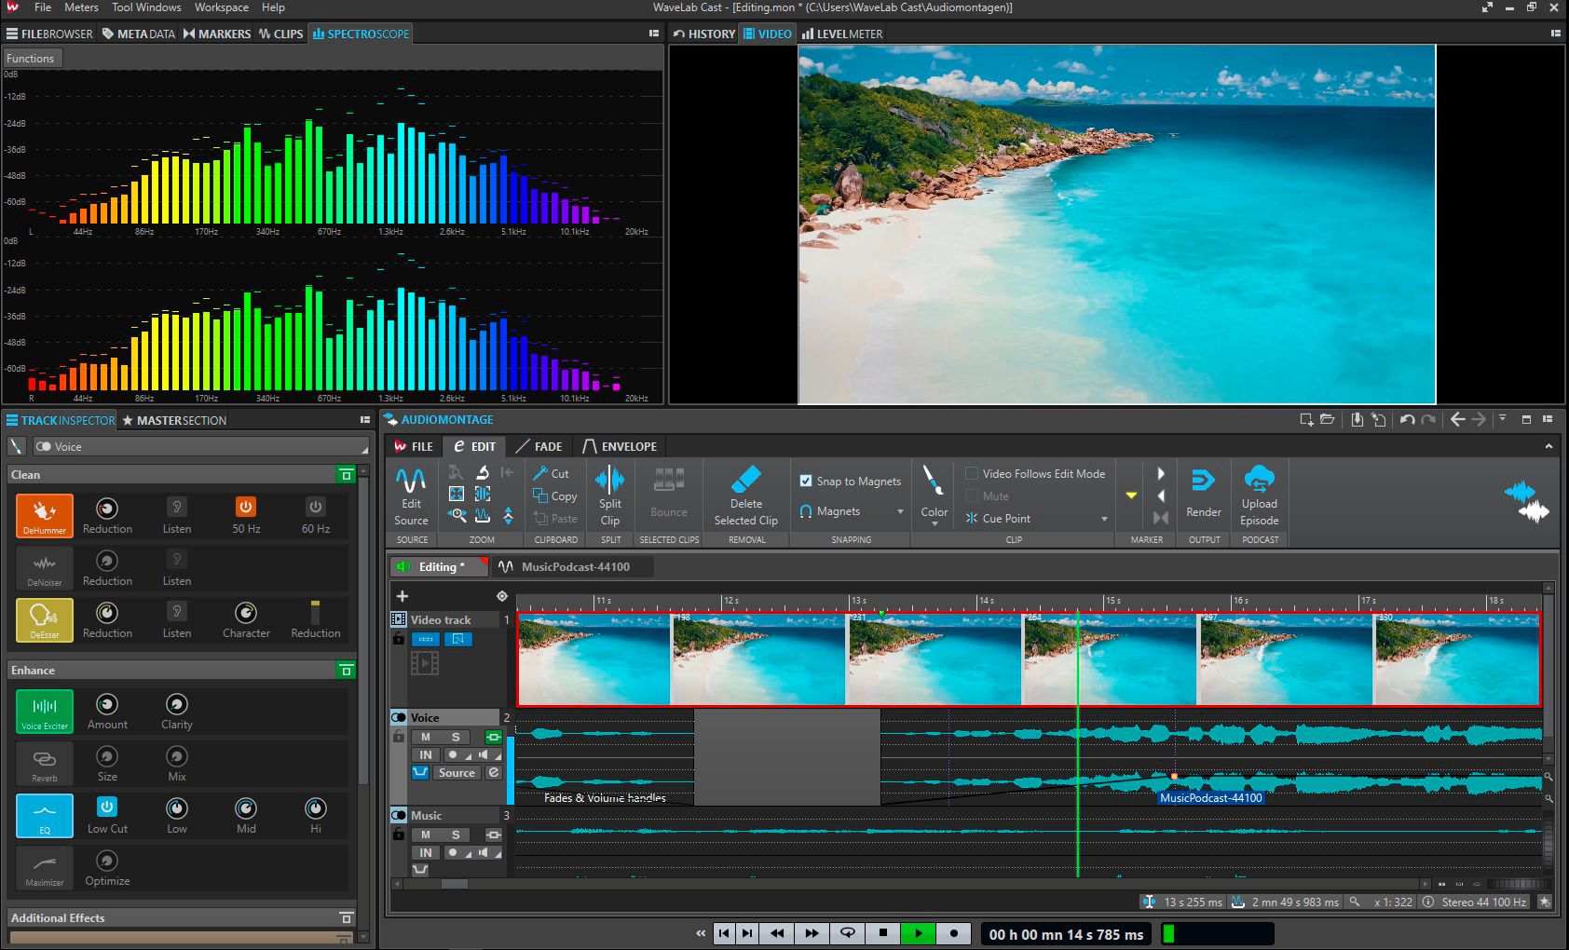Viewport: 1569px width, 950px height.
Task: Open the yellow marker dropdown in Marker section
Action: click(1131, 495)
